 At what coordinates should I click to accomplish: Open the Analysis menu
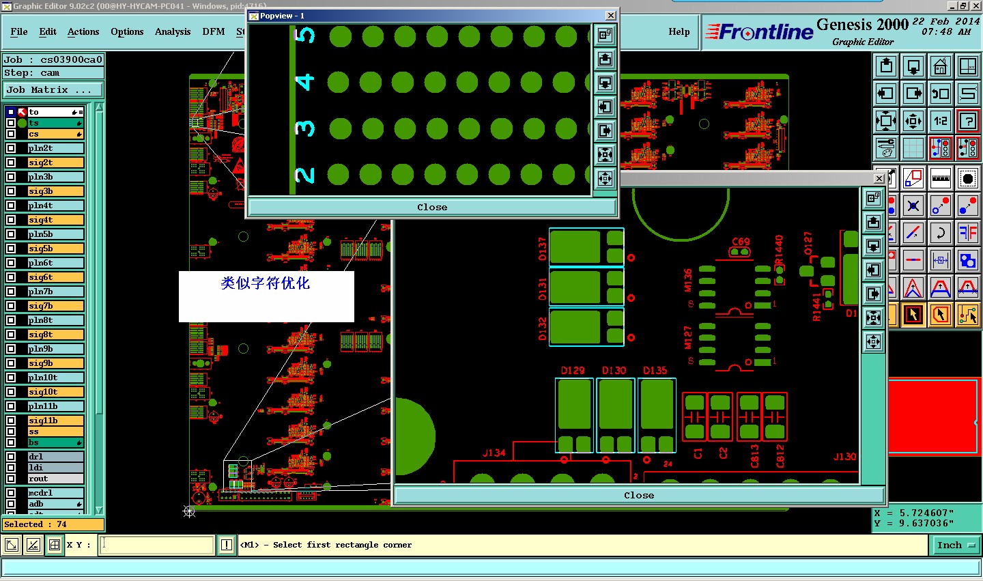click(173, 31)
